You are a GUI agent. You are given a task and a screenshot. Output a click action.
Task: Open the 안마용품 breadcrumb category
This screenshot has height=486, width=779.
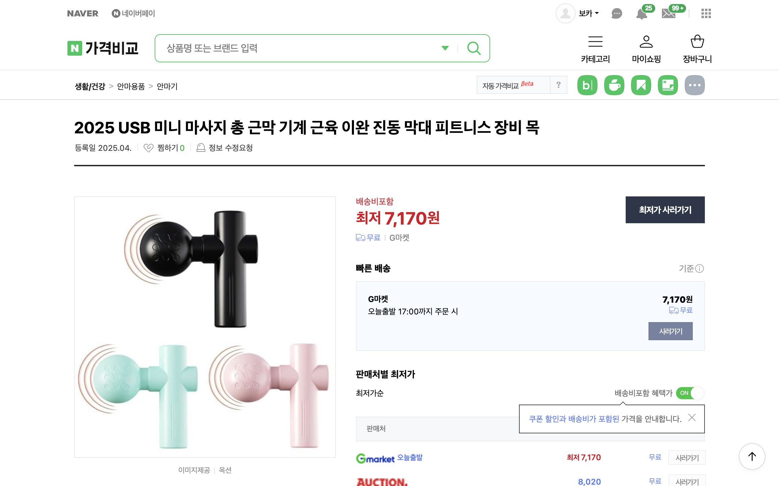tap(131, 86)
